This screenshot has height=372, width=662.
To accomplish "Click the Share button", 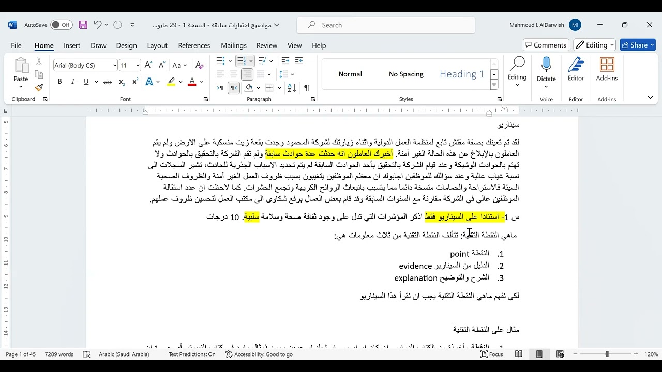I will click(x=638, y=45).
